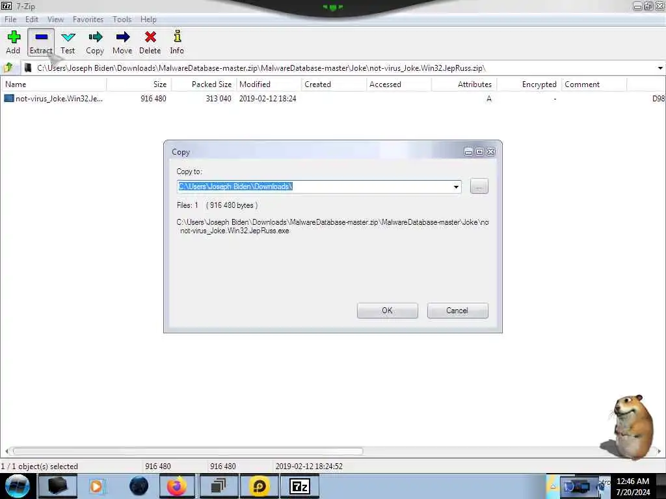
Task: Sort list by Size column
Action: [x=139, y=84]
